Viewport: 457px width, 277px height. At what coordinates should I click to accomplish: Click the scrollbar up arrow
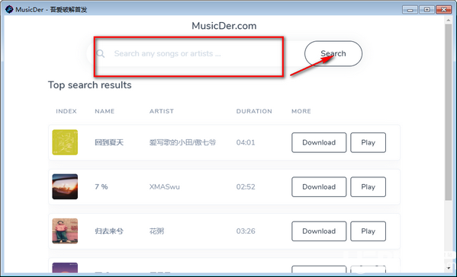pos(449,20)
